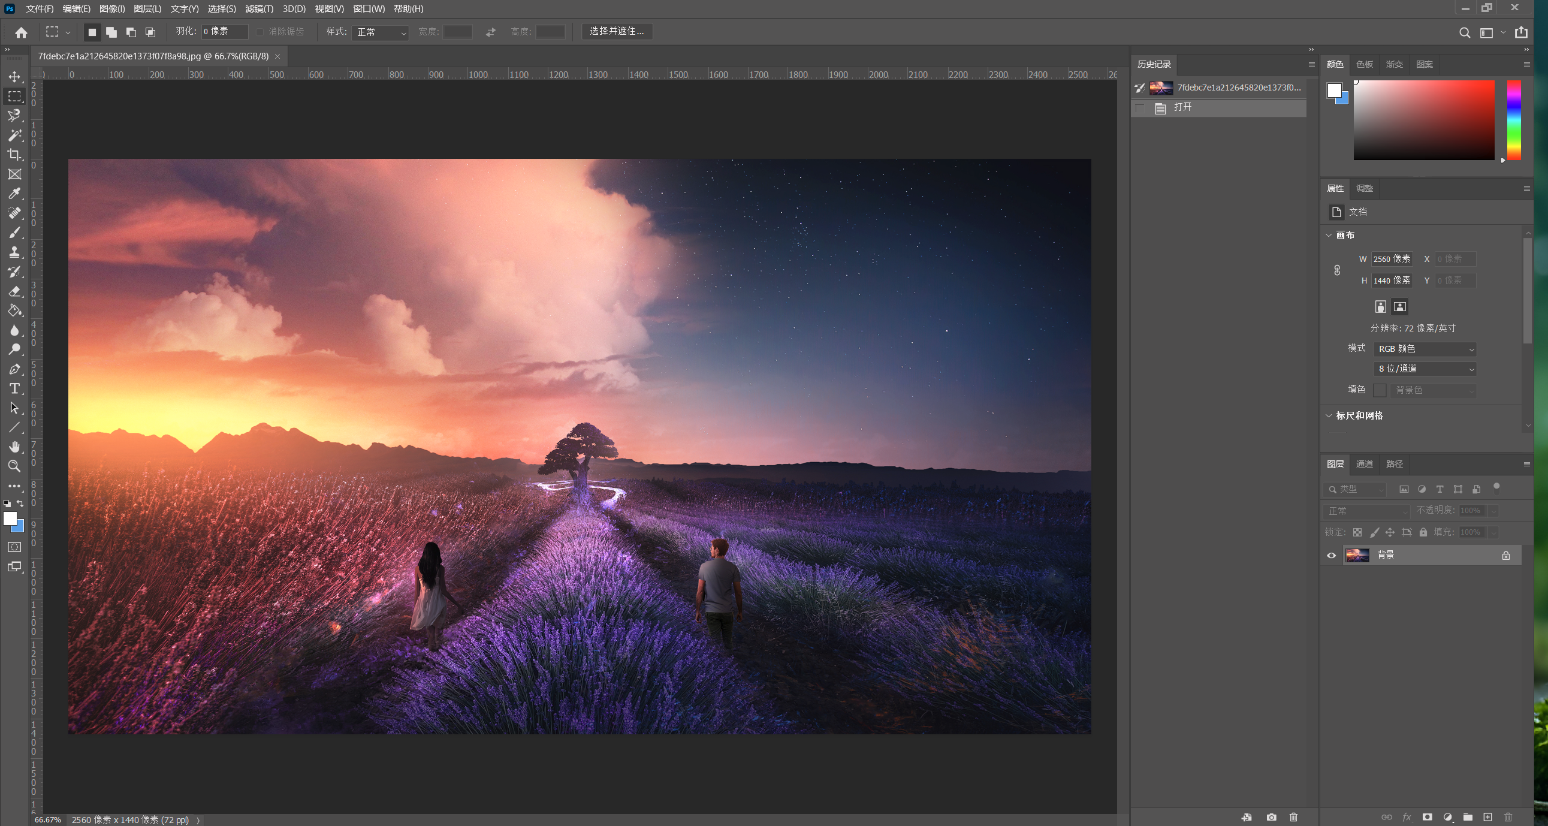Hide the 背景 layer with eye icon

[x=1331, y=556]
